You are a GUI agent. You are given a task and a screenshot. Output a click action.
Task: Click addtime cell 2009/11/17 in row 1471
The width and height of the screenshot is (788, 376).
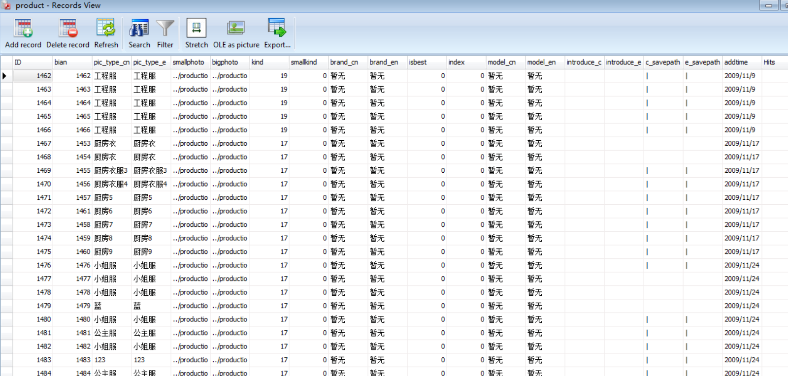coord(742,198)
